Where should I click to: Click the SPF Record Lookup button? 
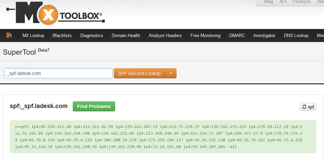click(x=139, y=73)
